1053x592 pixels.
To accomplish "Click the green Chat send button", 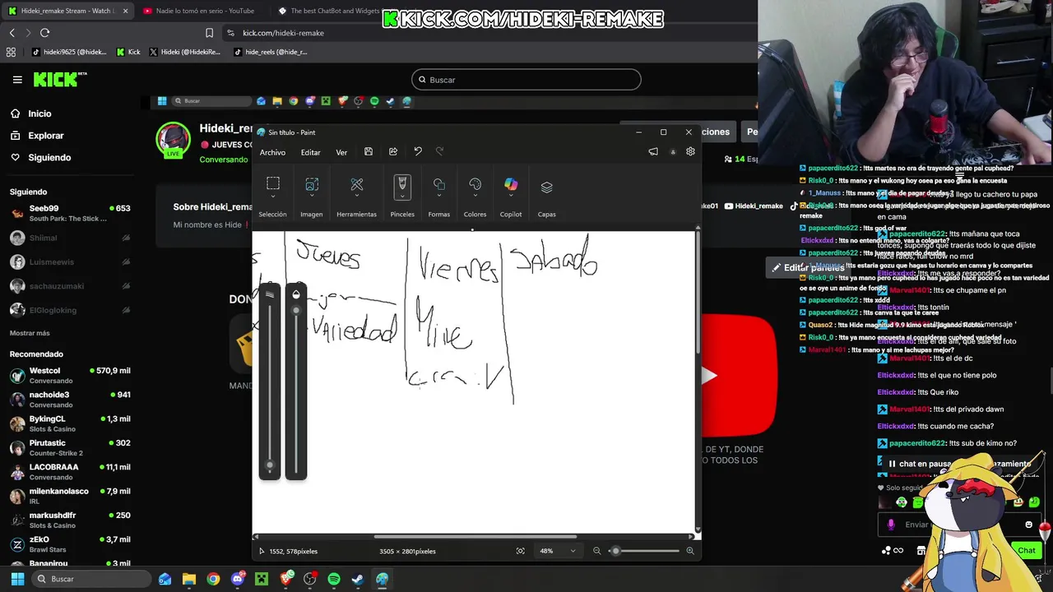I will tap(1027, 550).
